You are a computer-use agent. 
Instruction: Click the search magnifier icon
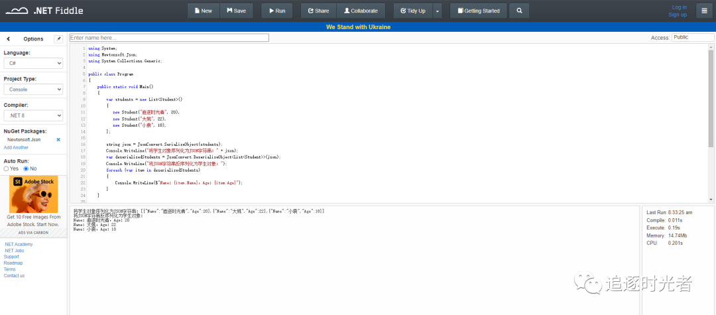[519, 11]
